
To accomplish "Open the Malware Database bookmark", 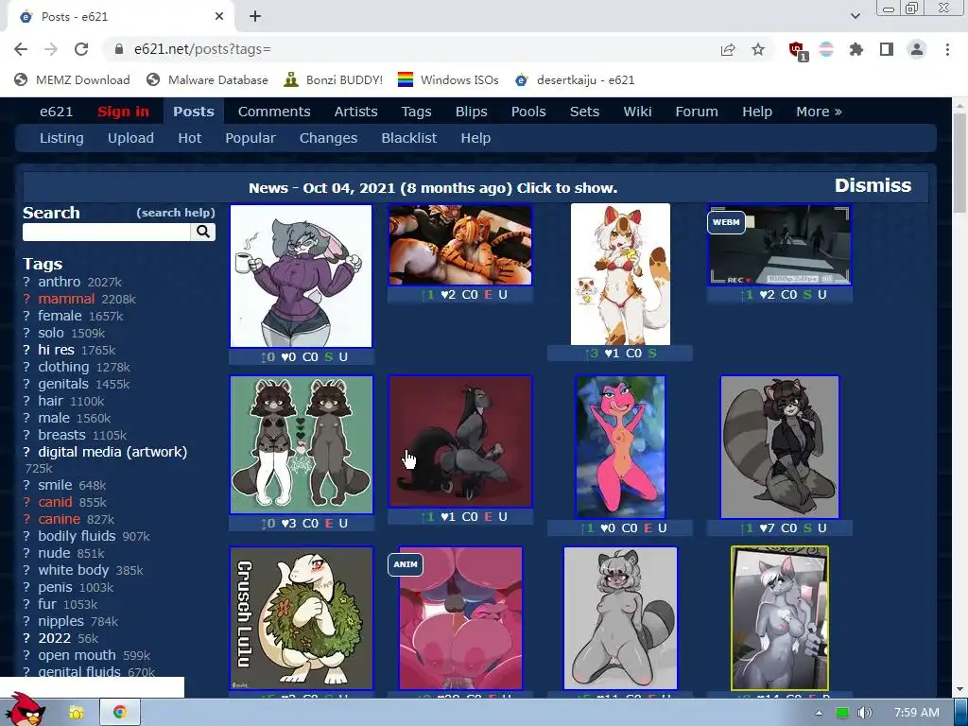I will (207, 80).
